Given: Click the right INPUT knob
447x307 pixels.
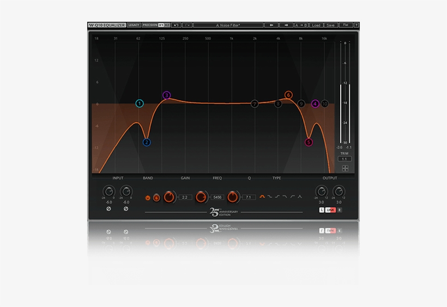Looking at the screenshot, I should (x=126, y=191).
